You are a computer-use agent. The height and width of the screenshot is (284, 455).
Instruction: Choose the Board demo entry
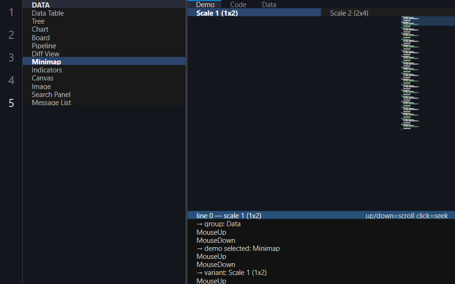tap(104, 38)
